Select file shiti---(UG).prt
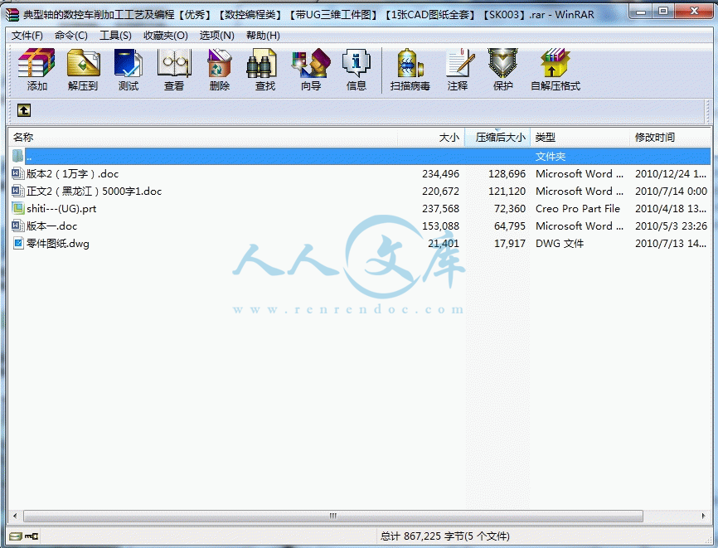The width and height of the screenshot is (718, 548). (61, 208)
